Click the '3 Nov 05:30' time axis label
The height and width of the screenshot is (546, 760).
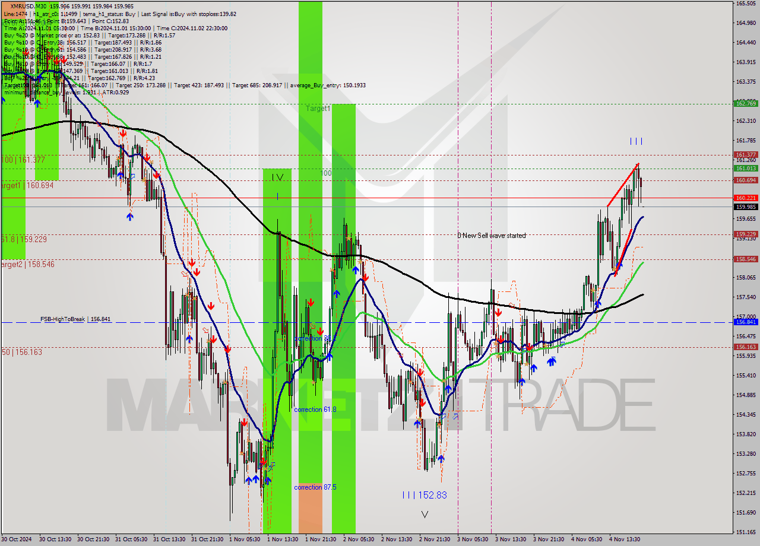pos(473,539)
